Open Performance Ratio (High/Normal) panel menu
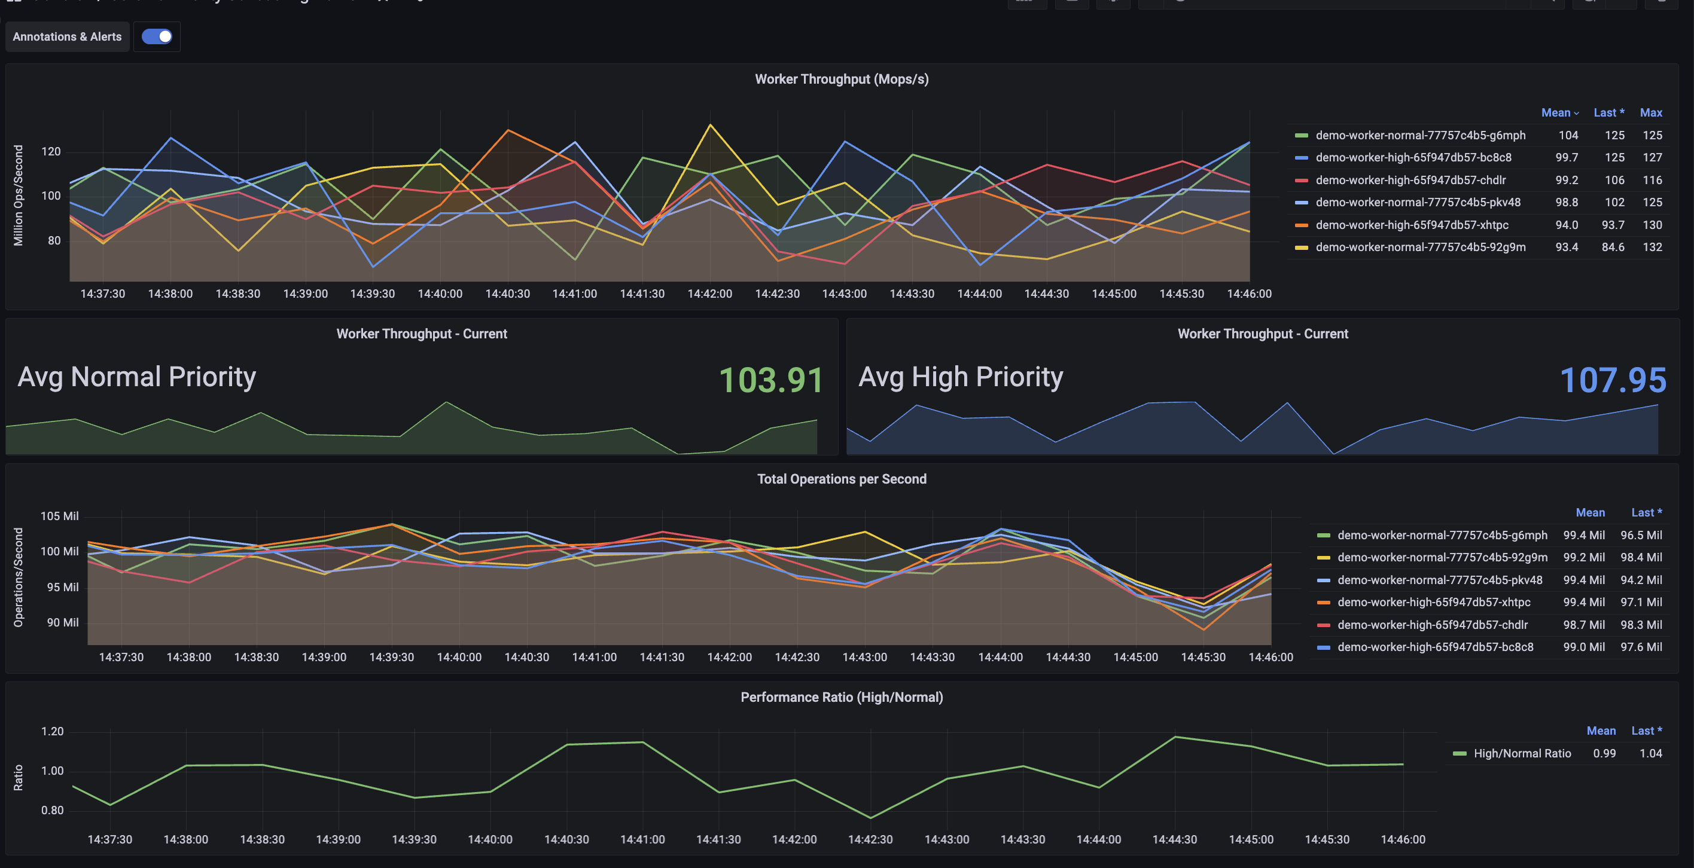Viewport: 1694px width, 868px height. [841, 697]
